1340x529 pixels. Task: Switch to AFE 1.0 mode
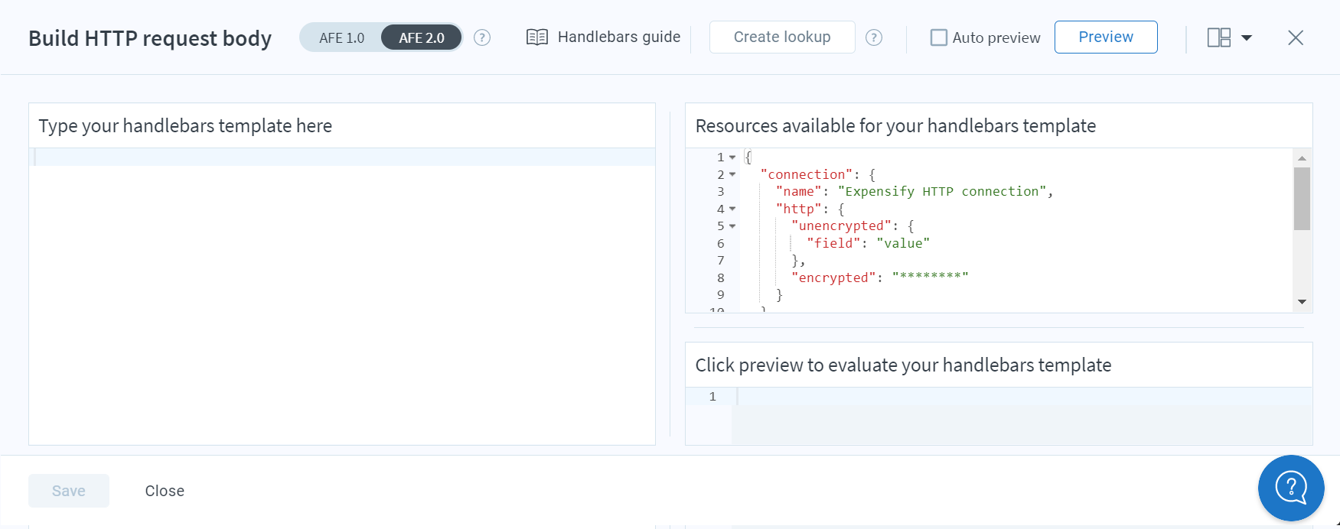(x=341, y=37)
